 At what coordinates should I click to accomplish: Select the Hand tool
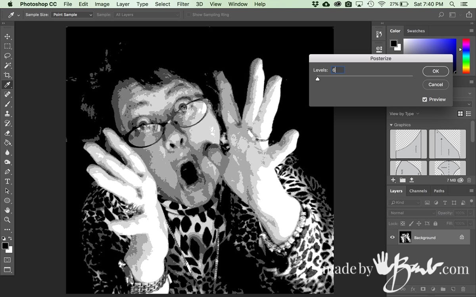tap(7, 210)
